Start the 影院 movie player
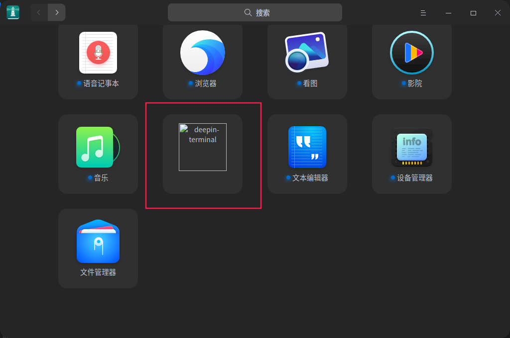Screen dimensions: 510x338 tap(411, 53)
